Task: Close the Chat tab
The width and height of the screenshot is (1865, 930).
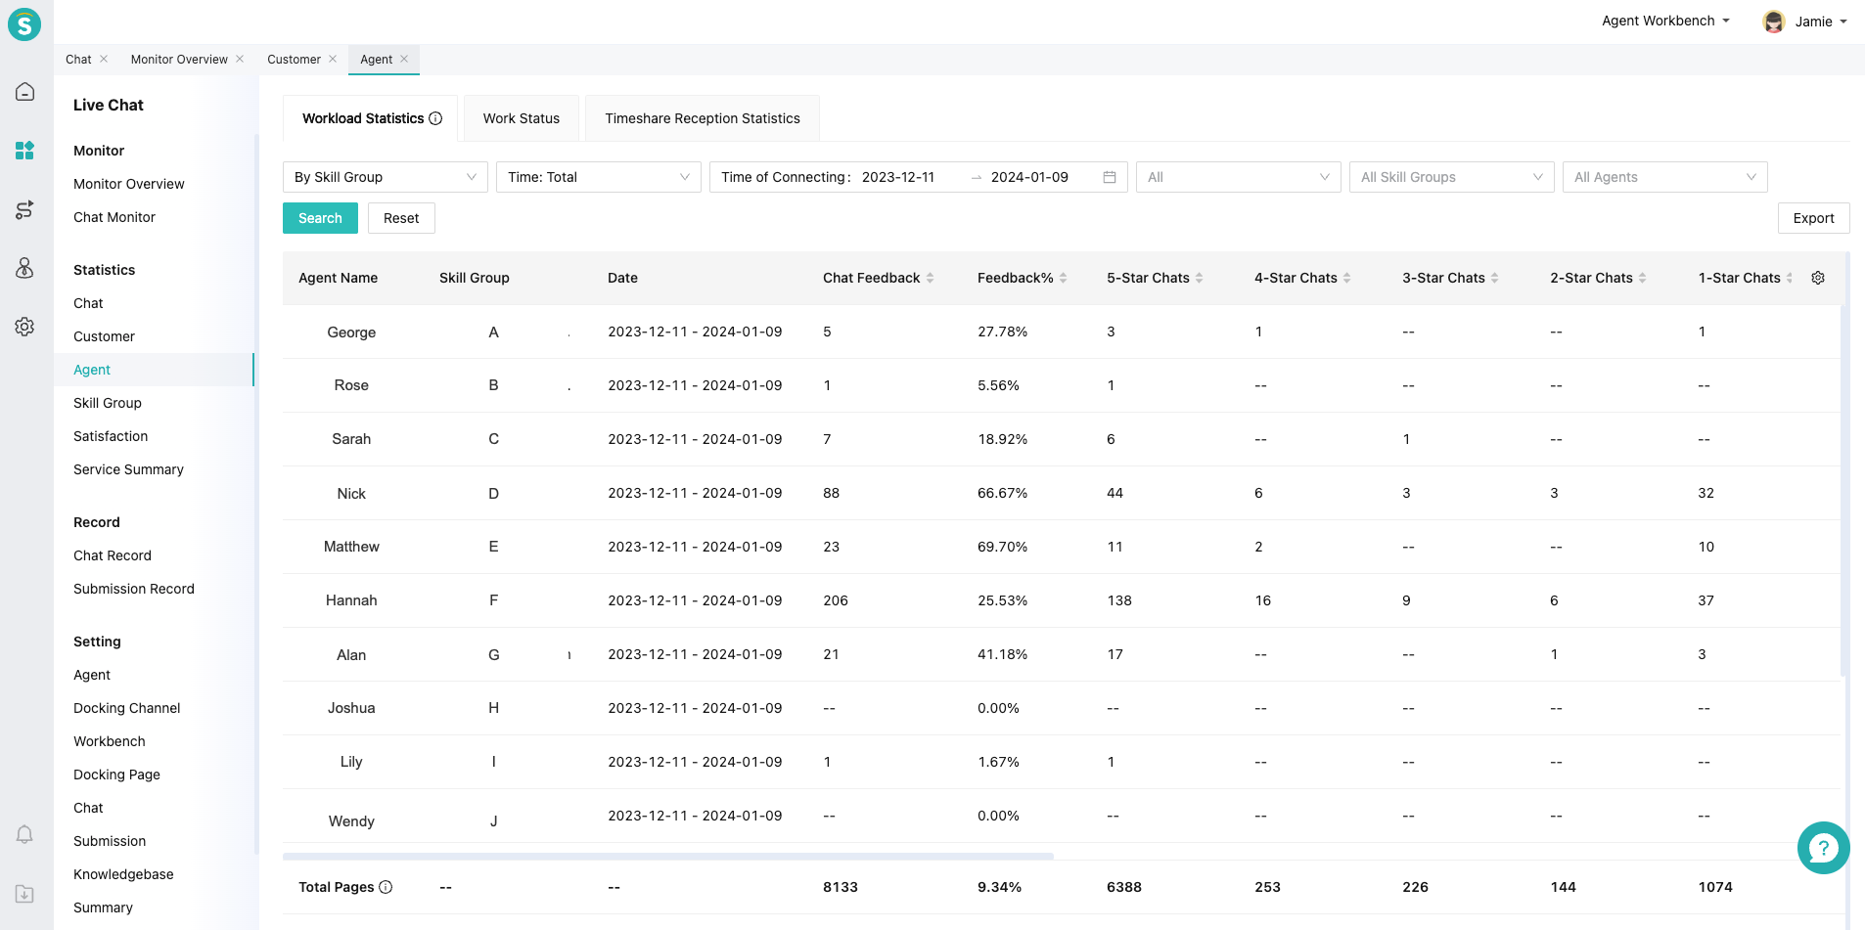Action: coord(104,59)
